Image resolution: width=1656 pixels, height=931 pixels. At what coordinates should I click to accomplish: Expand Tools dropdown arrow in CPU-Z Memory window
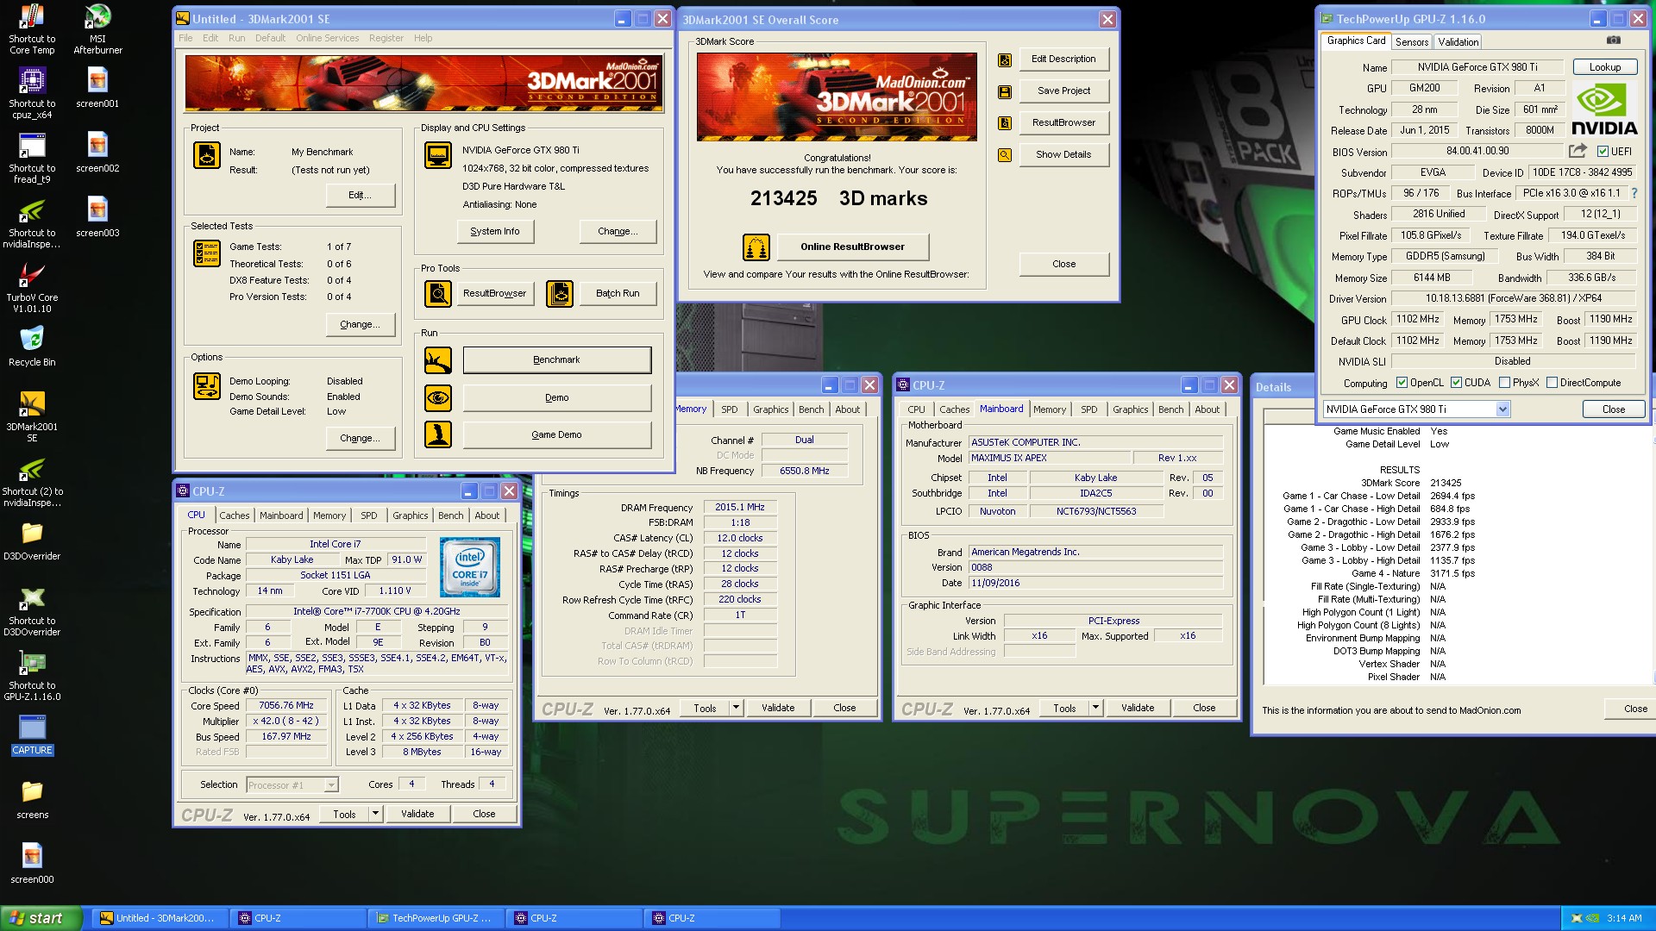point(736,708)
